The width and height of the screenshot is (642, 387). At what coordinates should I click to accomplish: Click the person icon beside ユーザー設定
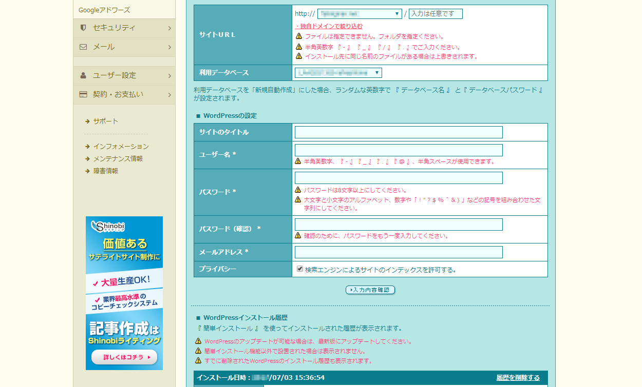coord(83,75)
